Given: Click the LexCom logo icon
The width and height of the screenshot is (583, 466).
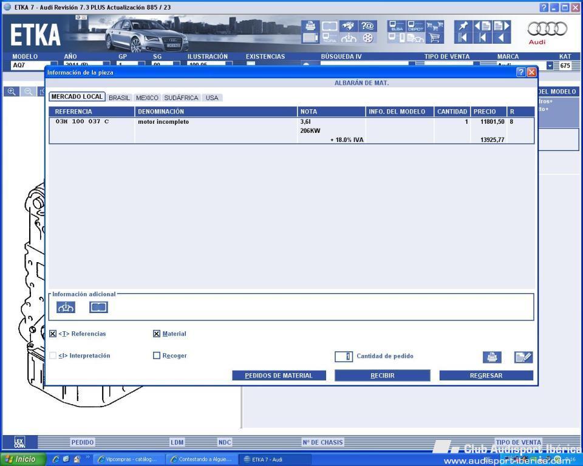Looking at the screenshot, I should (19, 442).
